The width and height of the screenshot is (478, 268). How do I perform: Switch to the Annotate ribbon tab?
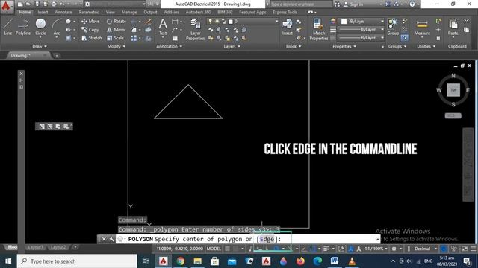[63, 12]
